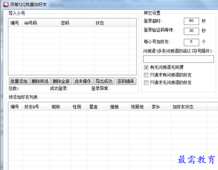Click the 现居地 column header
Image resolution: width=218 pixels, height=170 pixels.
point(139,106)
